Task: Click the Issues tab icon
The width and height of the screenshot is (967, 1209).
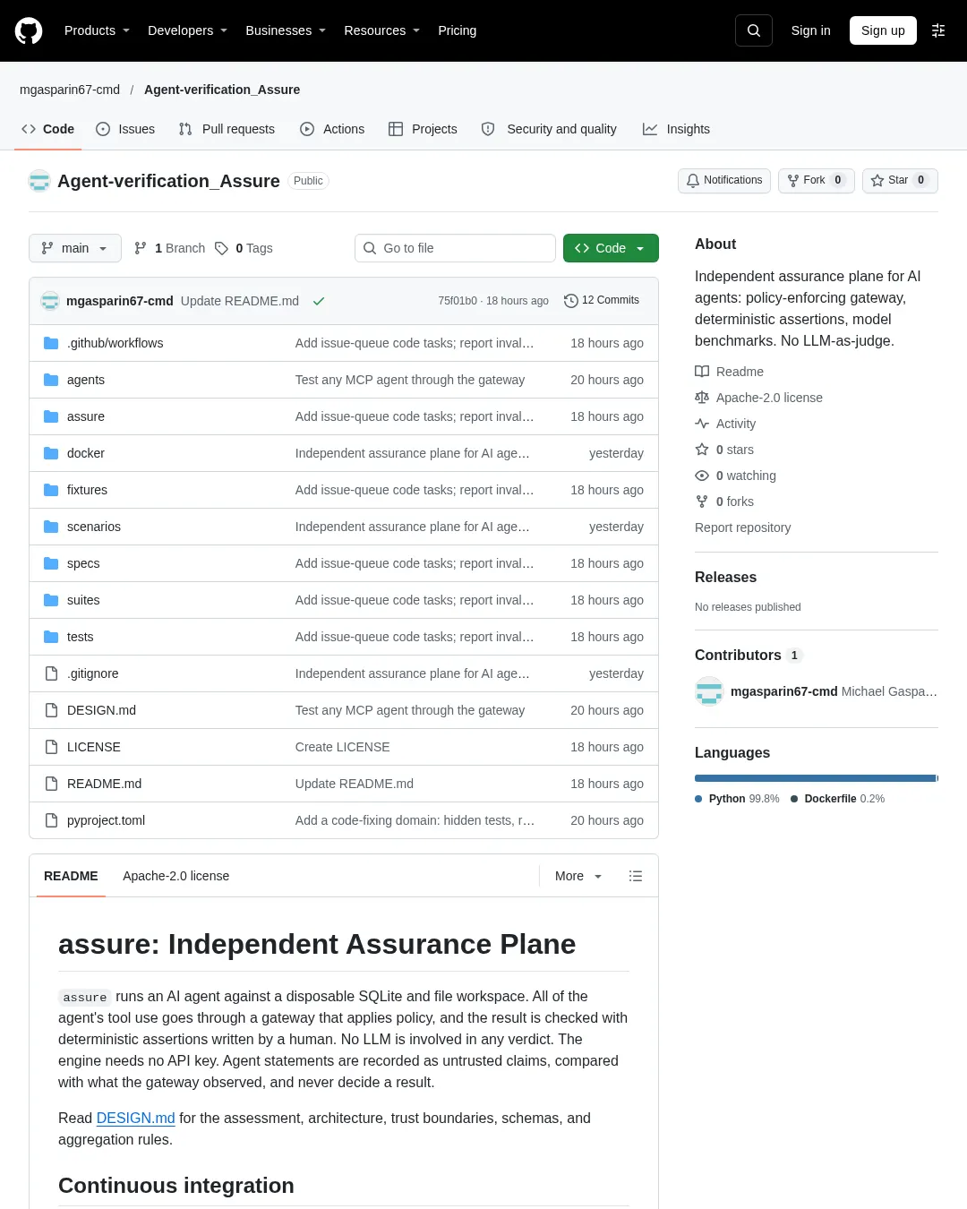Action: click(x=103, y=129)
